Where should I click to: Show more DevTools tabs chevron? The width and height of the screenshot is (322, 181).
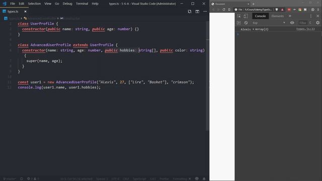[x=290, y=16]
